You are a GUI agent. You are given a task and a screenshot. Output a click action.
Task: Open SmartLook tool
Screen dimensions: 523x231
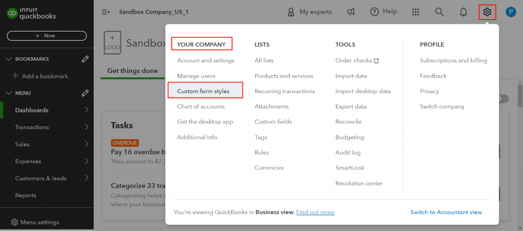click(x=350, y=168)
